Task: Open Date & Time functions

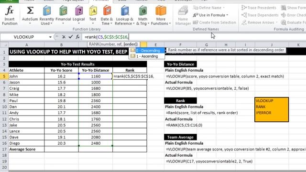Action: [107, 16]
